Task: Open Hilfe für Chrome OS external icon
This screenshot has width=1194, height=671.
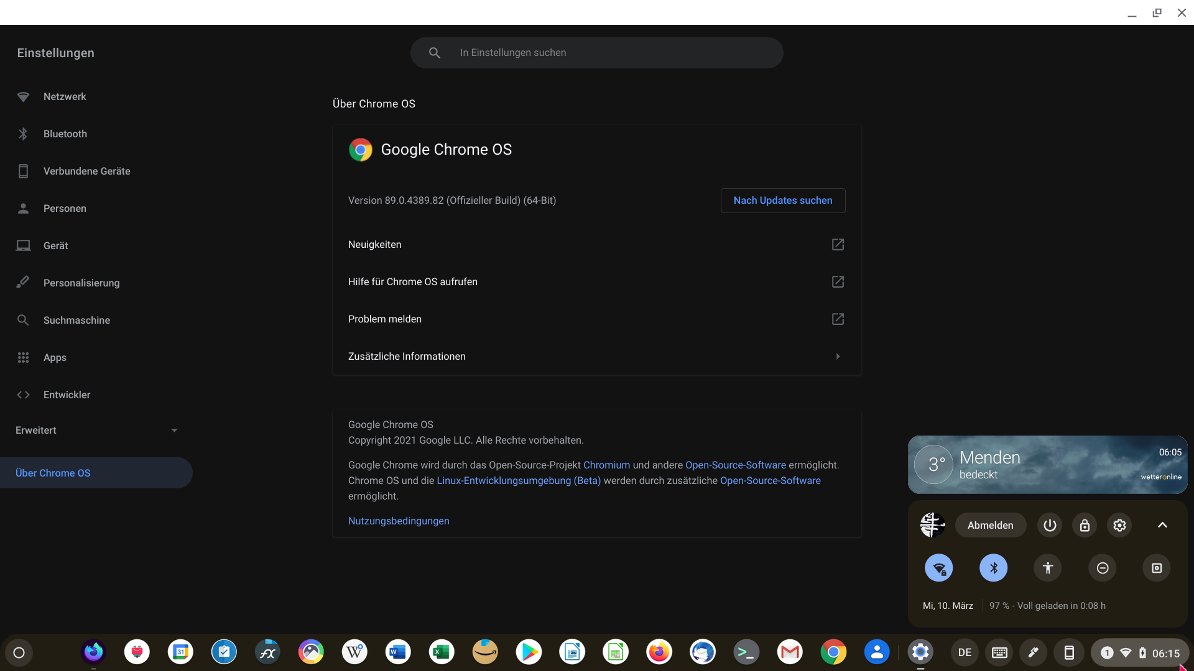Action: pos(838,281)
